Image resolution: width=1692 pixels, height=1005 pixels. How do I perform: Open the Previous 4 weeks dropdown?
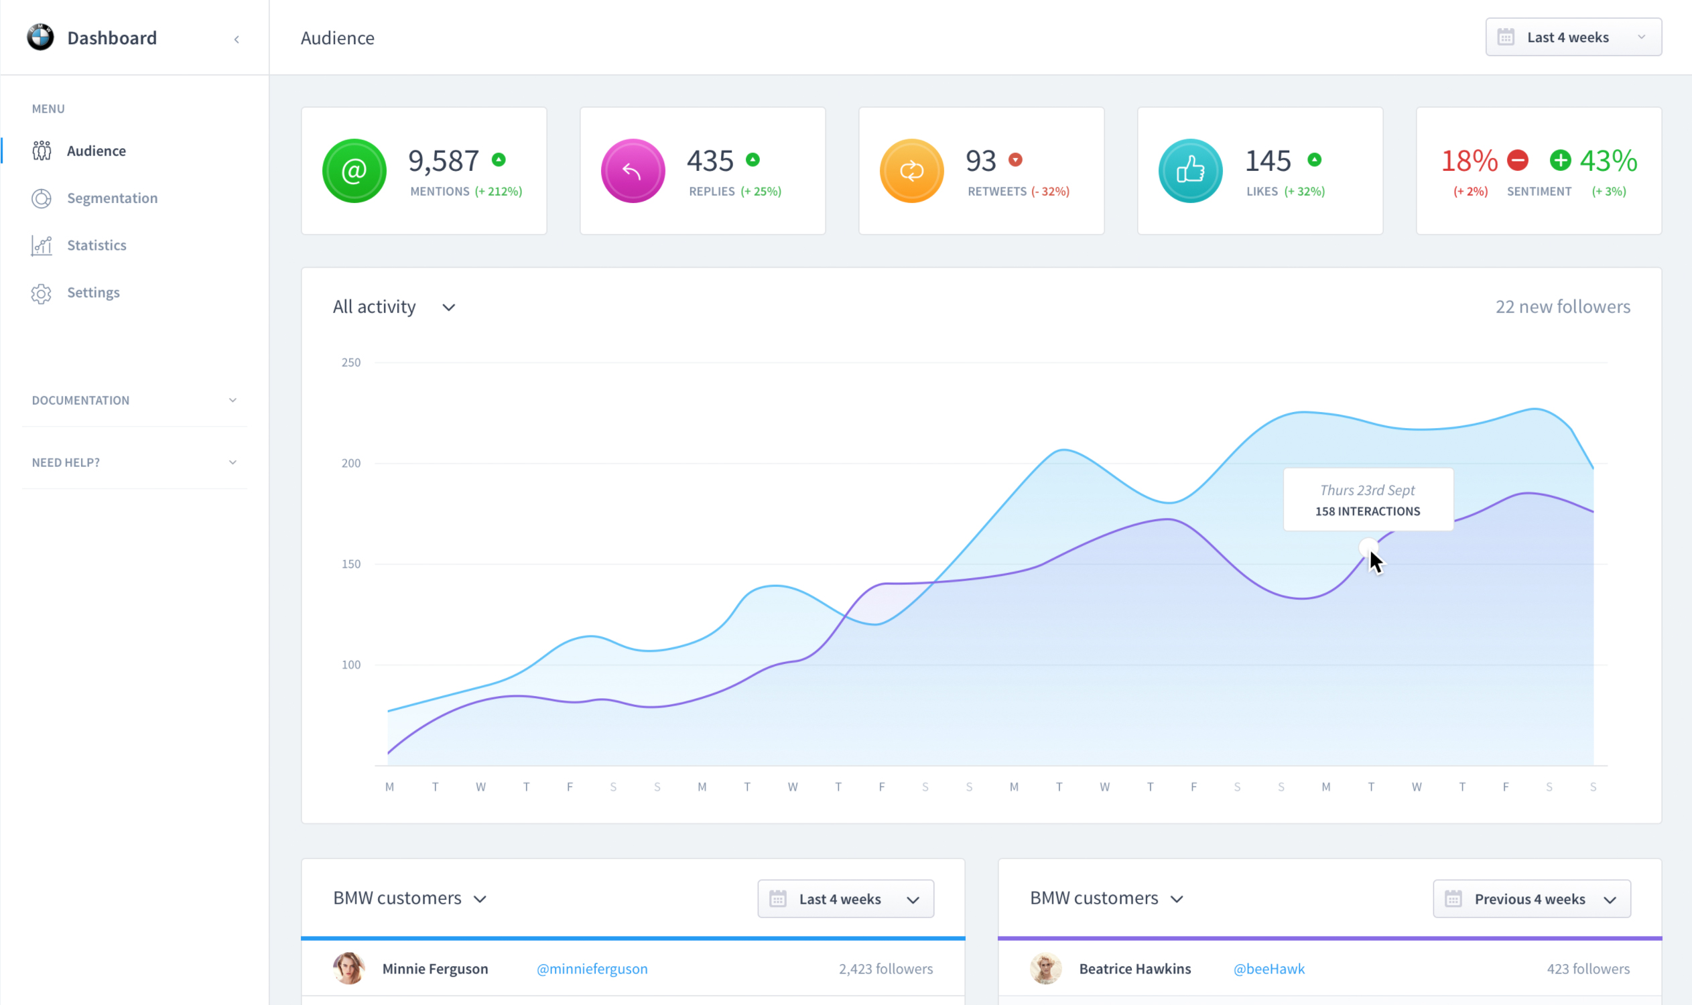[x=1531, y=898]
